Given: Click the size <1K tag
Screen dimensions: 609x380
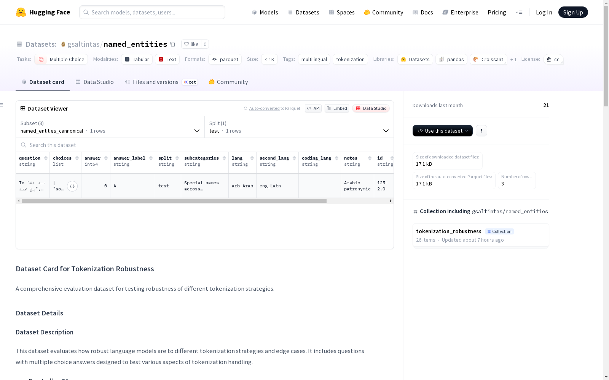Looking at the screenshot, I should pos(269,59).
